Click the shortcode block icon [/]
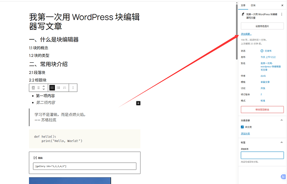287x184 pixels. (35, 158)
